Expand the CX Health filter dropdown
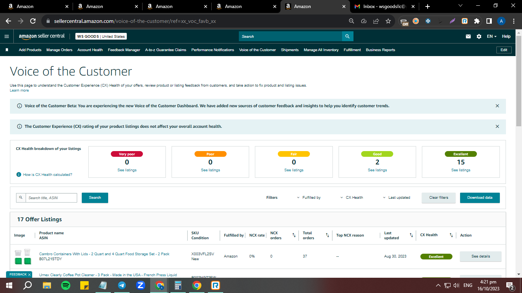The height and width of the screenshot is (293, 522). pyautogui.click(x=352, y=198)
